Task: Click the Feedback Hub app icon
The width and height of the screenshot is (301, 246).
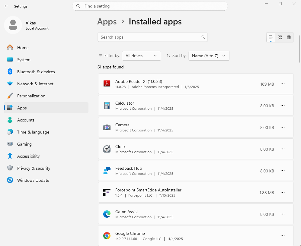Action: (x=107, y=171)
